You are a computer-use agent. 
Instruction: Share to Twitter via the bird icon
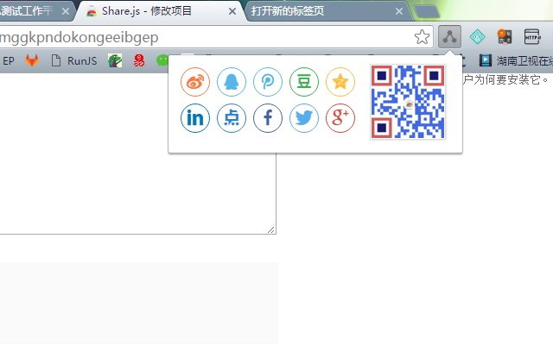[x=304, y=118]
